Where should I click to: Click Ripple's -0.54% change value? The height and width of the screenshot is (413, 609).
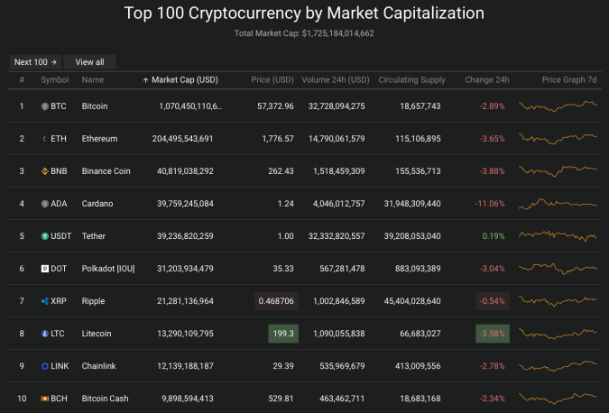tap(493, 301)
